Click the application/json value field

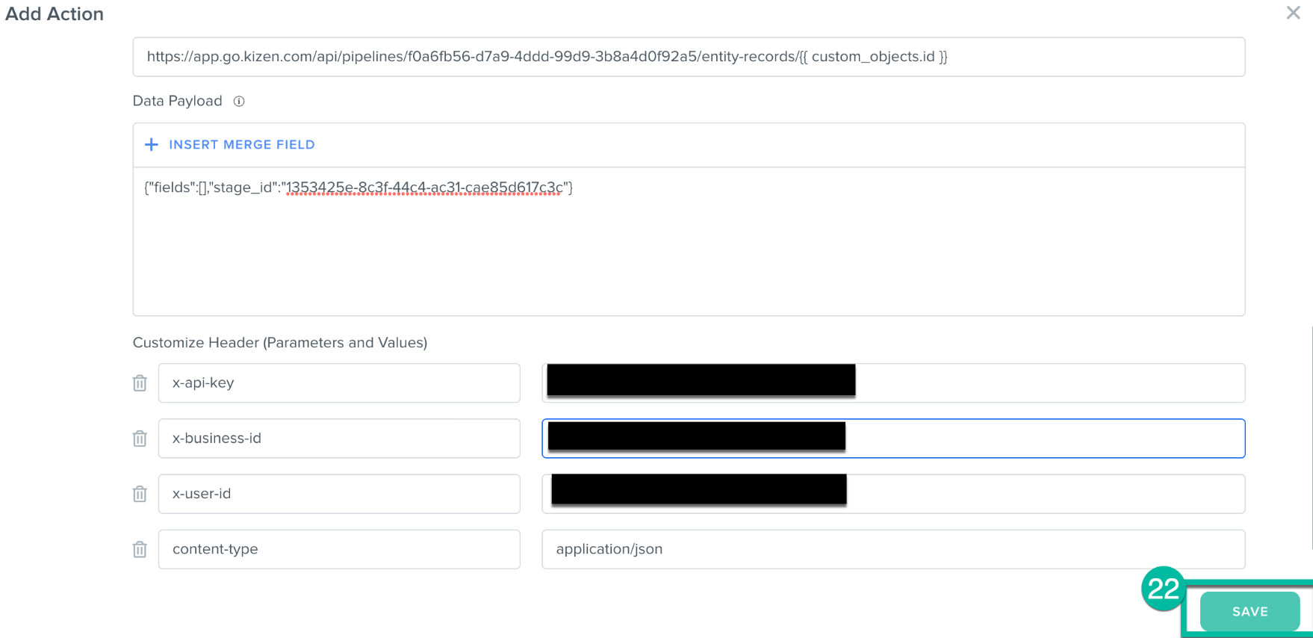pyautogui.click(x=893, y=549)
